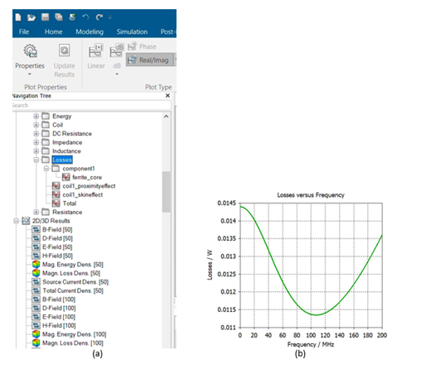Click the Undo arrow icon

(x=85, y=17)
